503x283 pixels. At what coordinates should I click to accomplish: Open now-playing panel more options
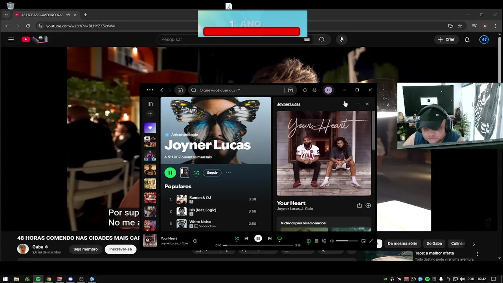click(x=357, y=104)
